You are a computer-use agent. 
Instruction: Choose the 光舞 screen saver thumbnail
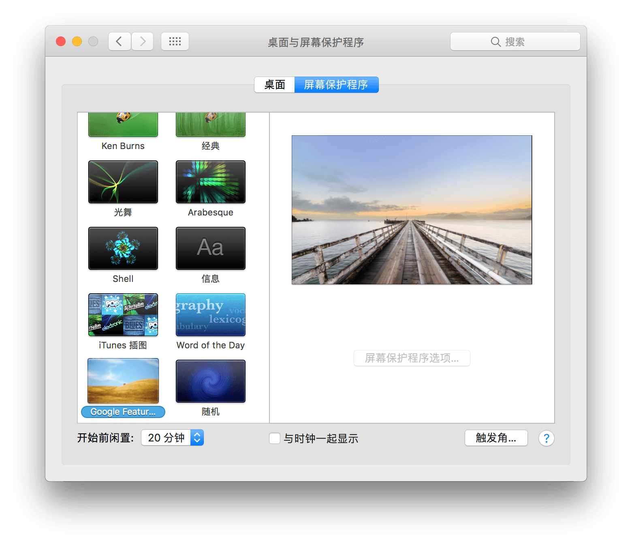(x=123, y=182)
